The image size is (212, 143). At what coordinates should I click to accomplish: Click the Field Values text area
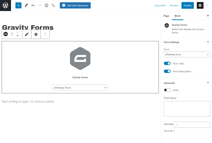pos(187,109)
